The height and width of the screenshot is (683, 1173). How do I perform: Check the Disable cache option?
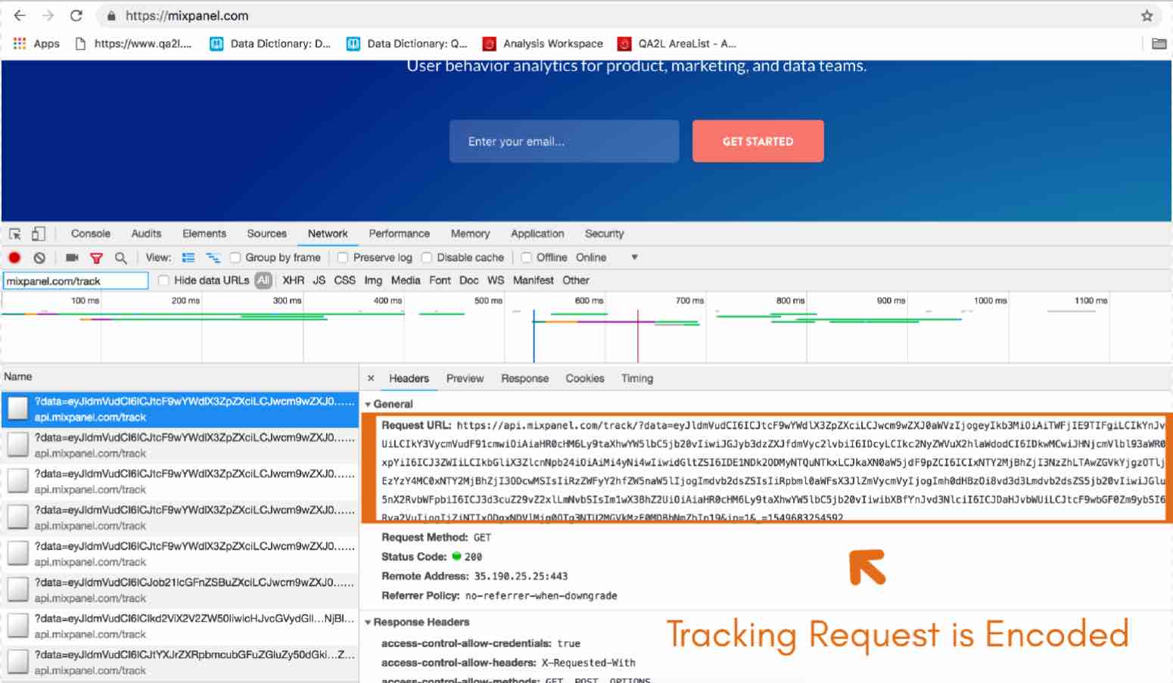(x=427, y=258)
